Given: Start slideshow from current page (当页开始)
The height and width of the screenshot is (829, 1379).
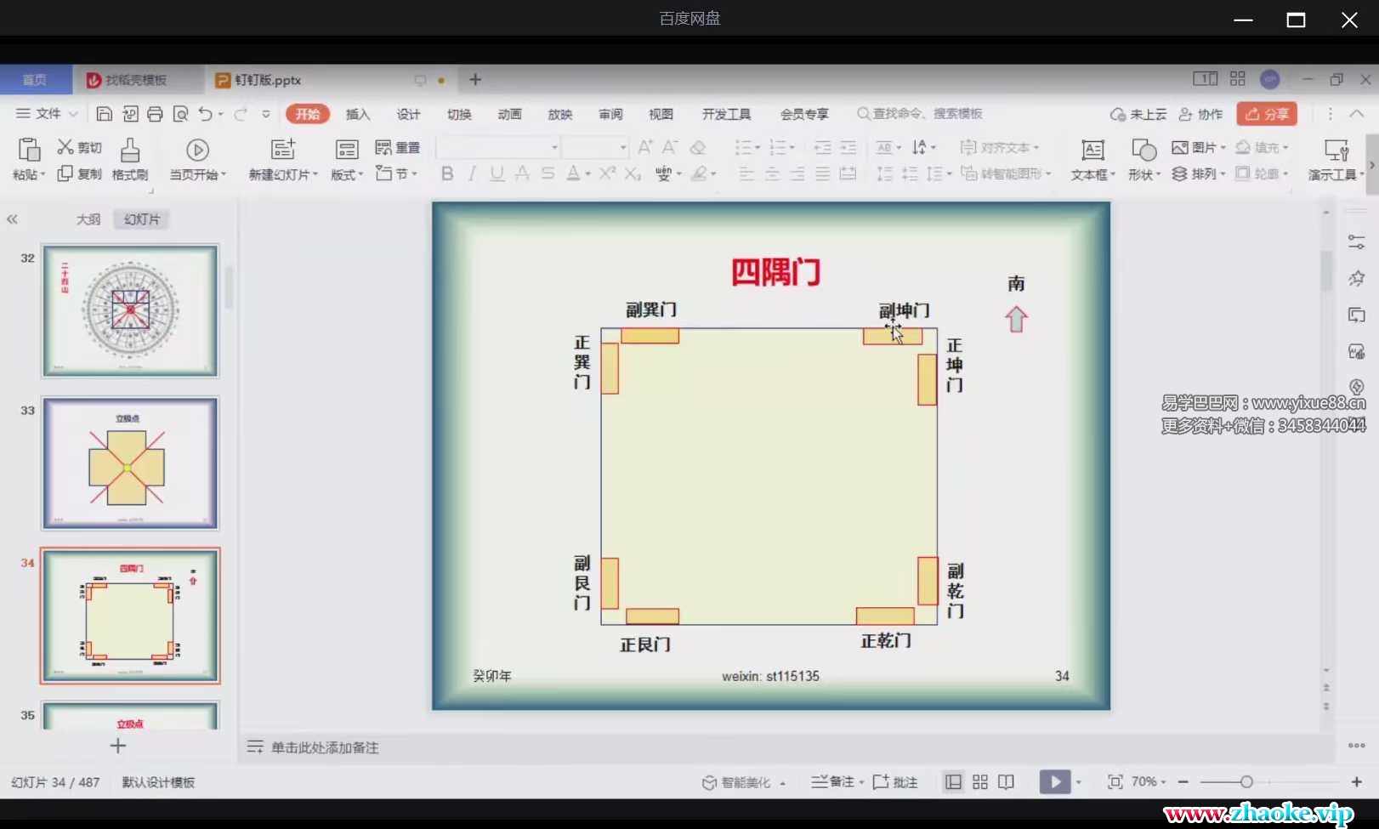Looking at the screenshot, I should click(197, 151).
